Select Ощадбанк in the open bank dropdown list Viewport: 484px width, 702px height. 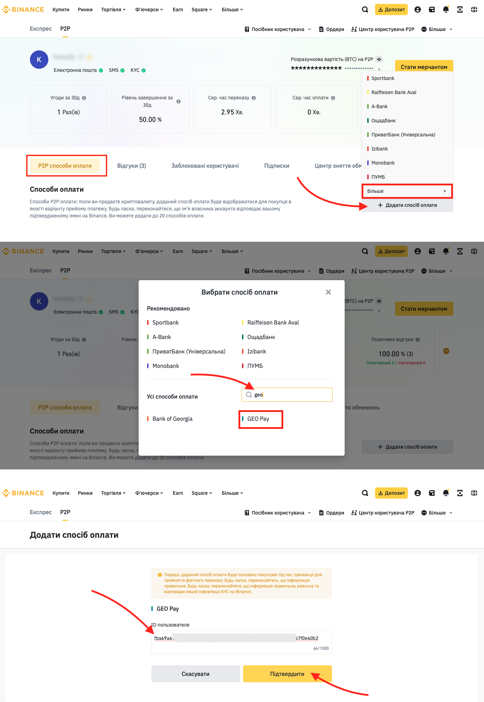407,121
